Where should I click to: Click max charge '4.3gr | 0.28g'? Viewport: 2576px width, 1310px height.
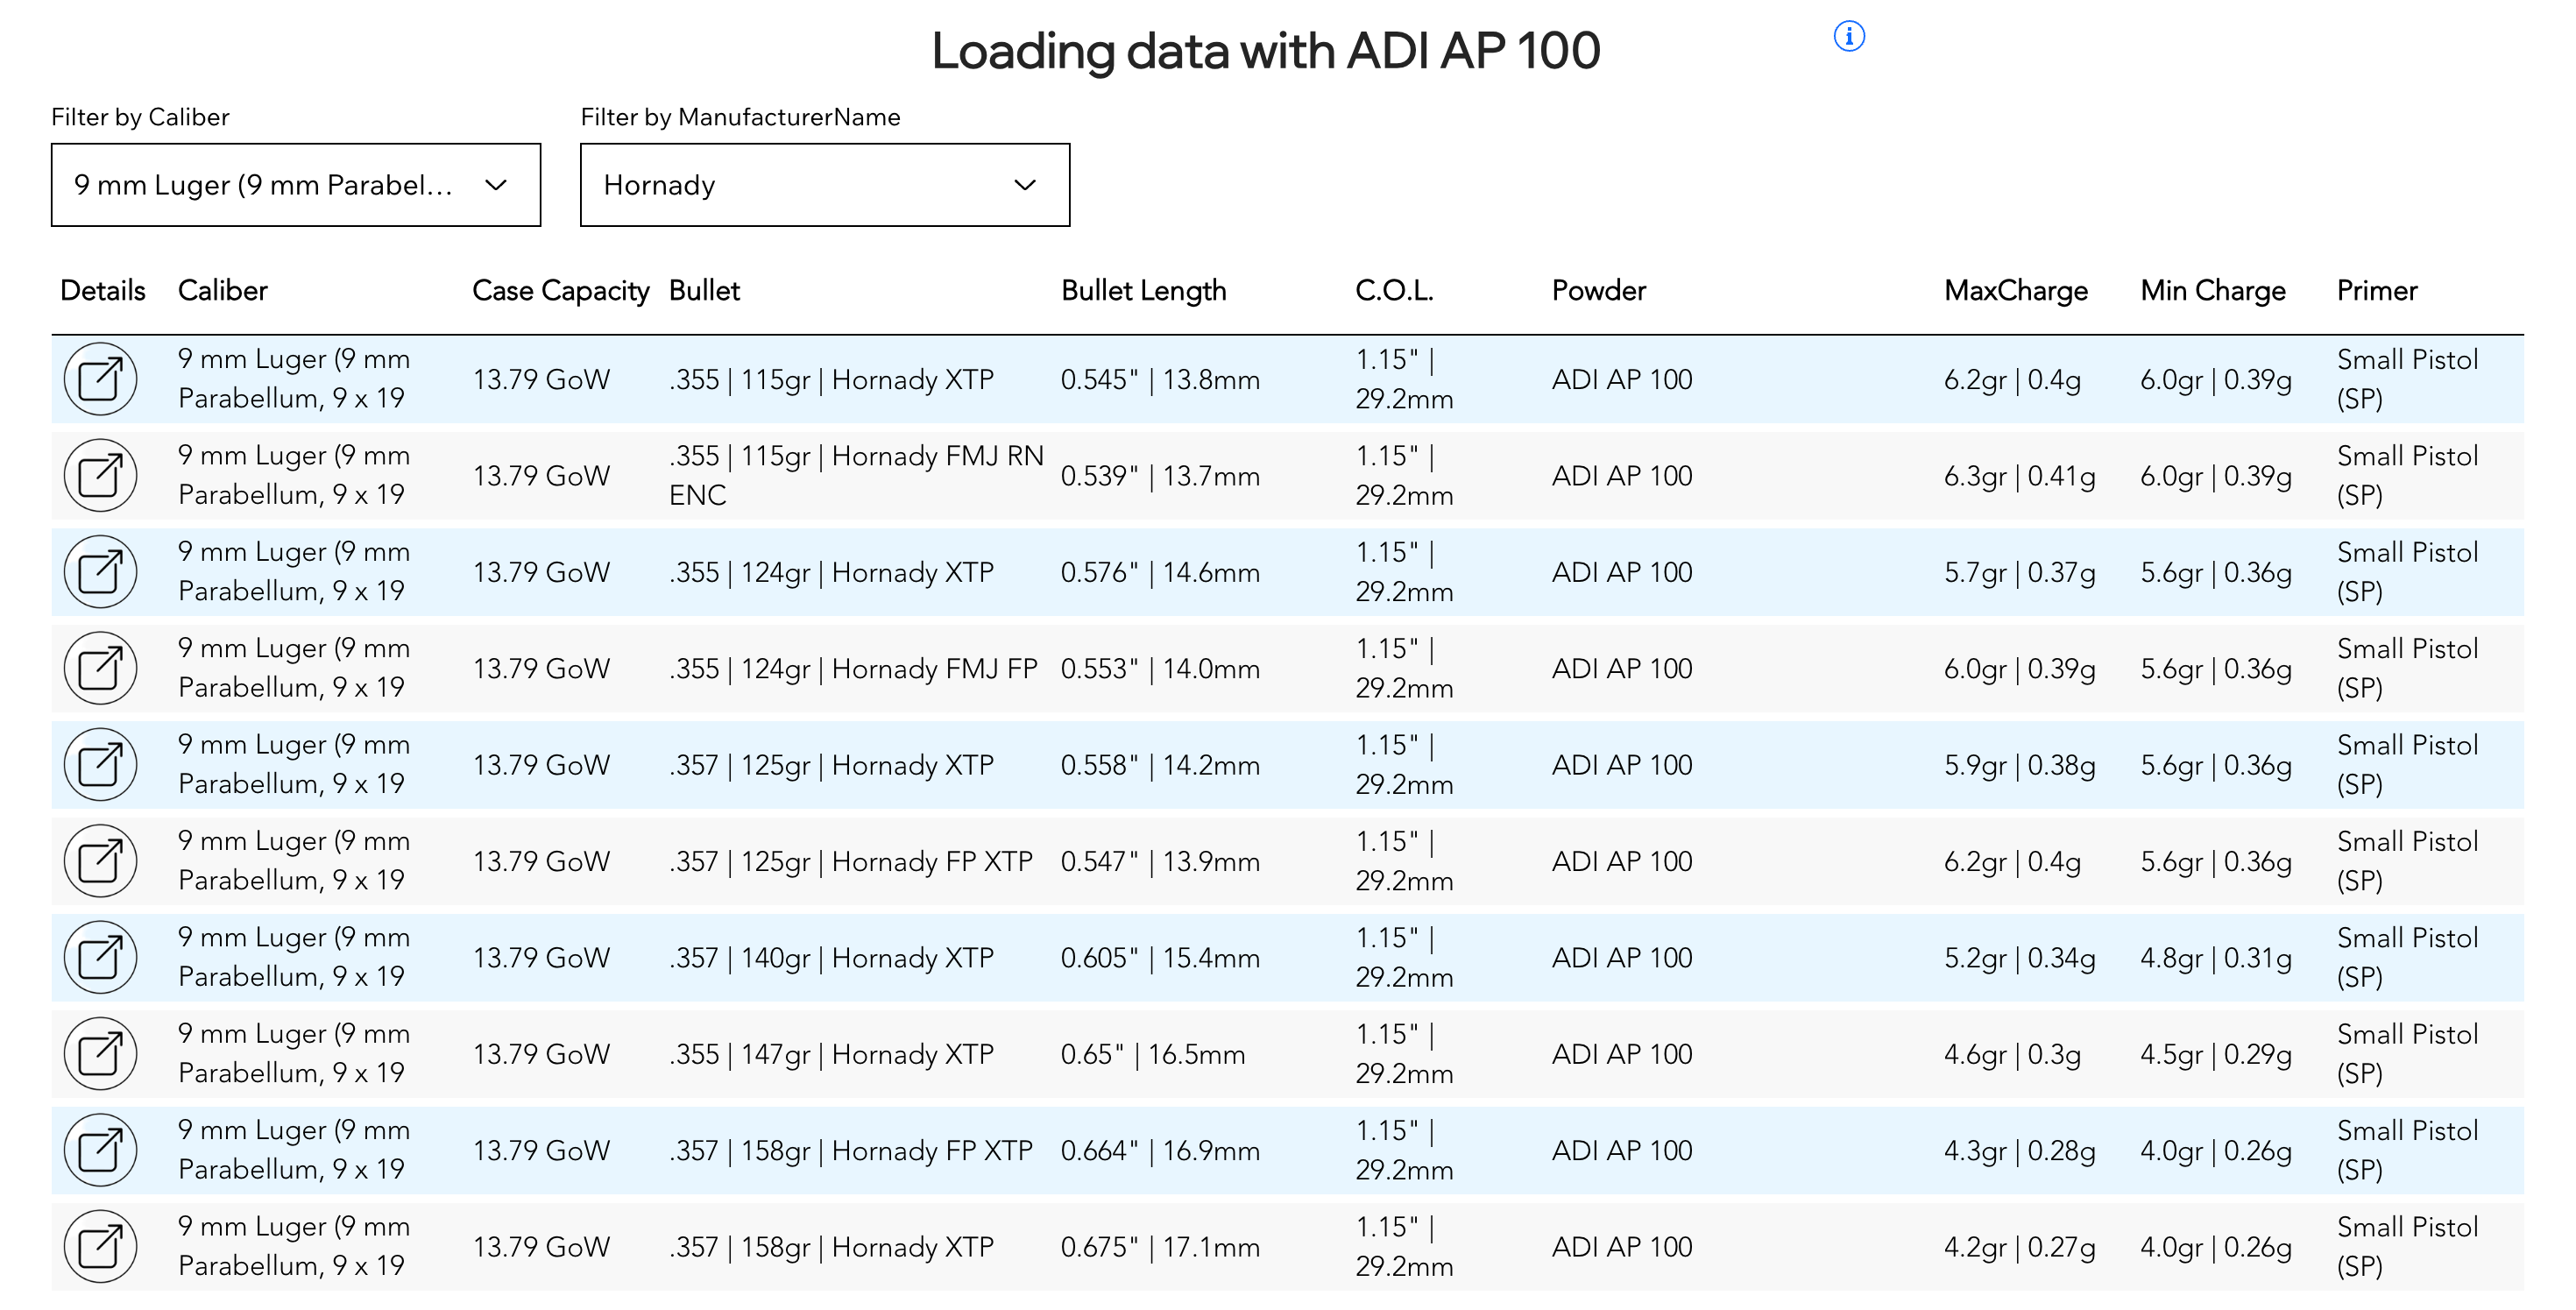pos(2020,1151)
